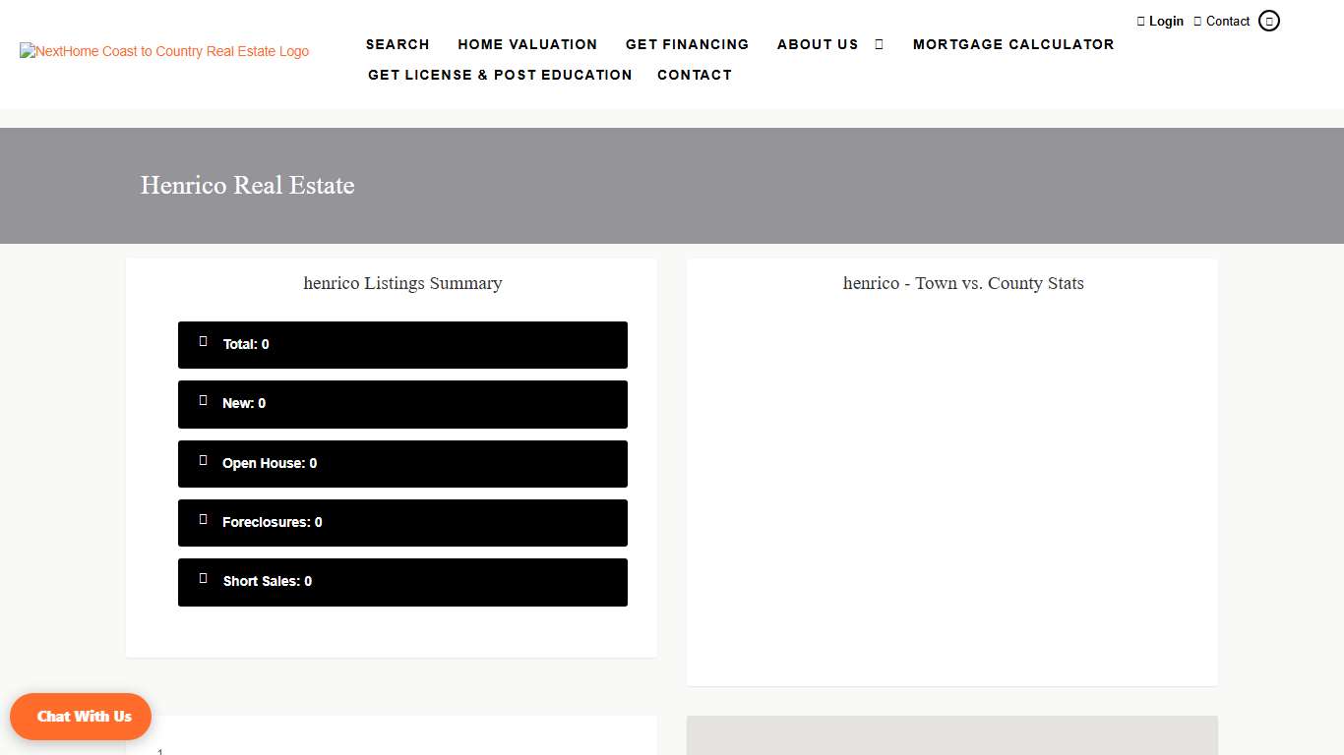Click the Contact link near Login
Viewport: 1344px width, 755px height.
coord(1228,21)
